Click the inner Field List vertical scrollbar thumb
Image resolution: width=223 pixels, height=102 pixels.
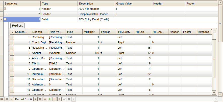pyautogui.click(x=214, y=58)
